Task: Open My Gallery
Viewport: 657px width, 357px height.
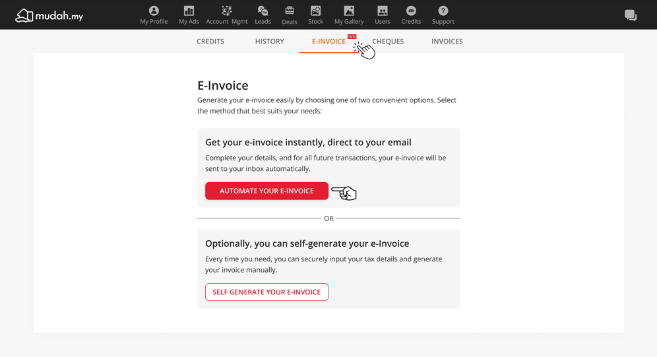Action: pyautogui.click(x=348, y=15)
